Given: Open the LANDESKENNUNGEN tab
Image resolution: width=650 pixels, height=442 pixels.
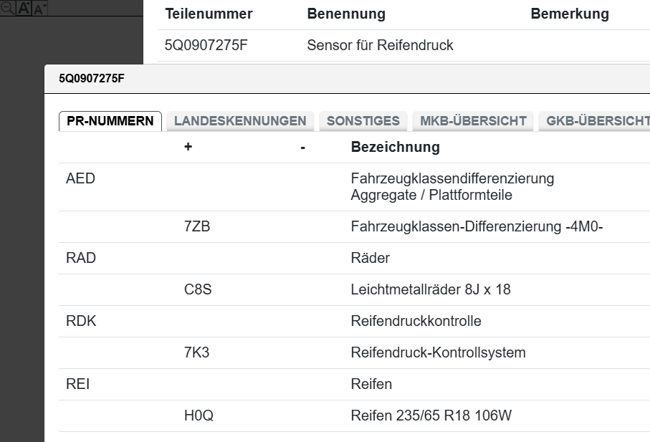Looking at the screenshot, I should tap(240, 121).
